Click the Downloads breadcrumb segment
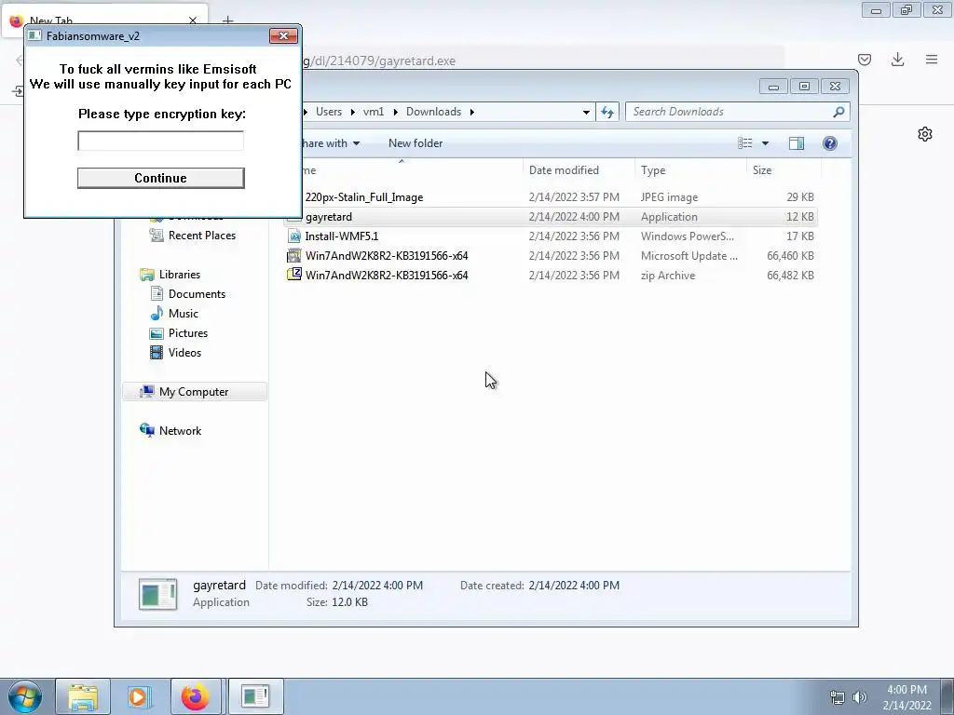Image resolution: width=954 pixels, height=715 pixels. click(434, 112)
